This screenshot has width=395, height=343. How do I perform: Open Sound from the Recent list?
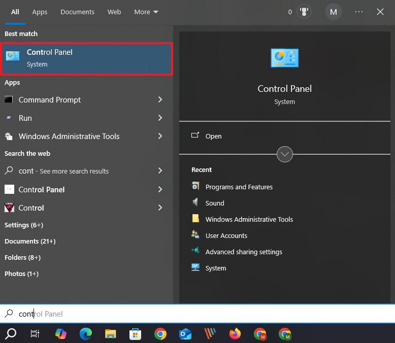[x=208, y=203]
